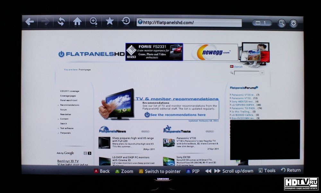Select blue D PIP option
Image resolution: width=321 pixels, height=193 pixels.
coord(193,171)
